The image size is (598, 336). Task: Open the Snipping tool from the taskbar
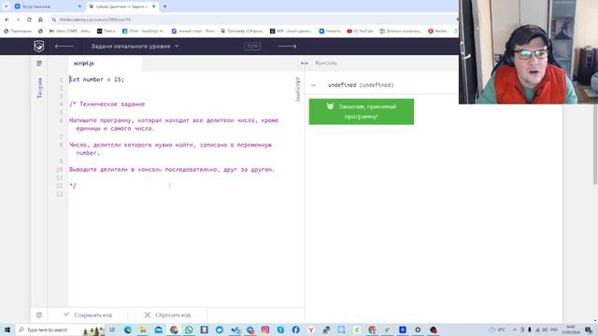[x=341, y=329]
